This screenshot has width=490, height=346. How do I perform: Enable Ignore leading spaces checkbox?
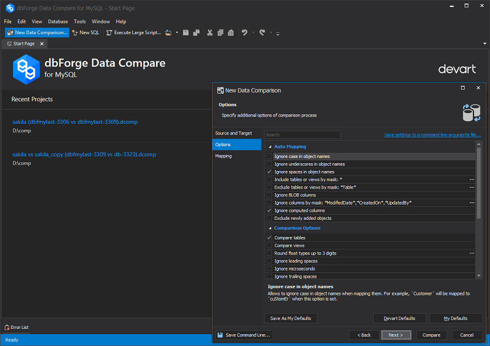click(269, 261)
